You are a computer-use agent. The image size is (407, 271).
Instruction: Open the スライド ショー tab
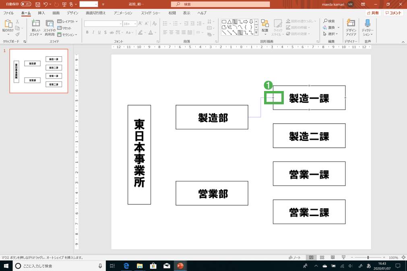[x=151, y=13]
